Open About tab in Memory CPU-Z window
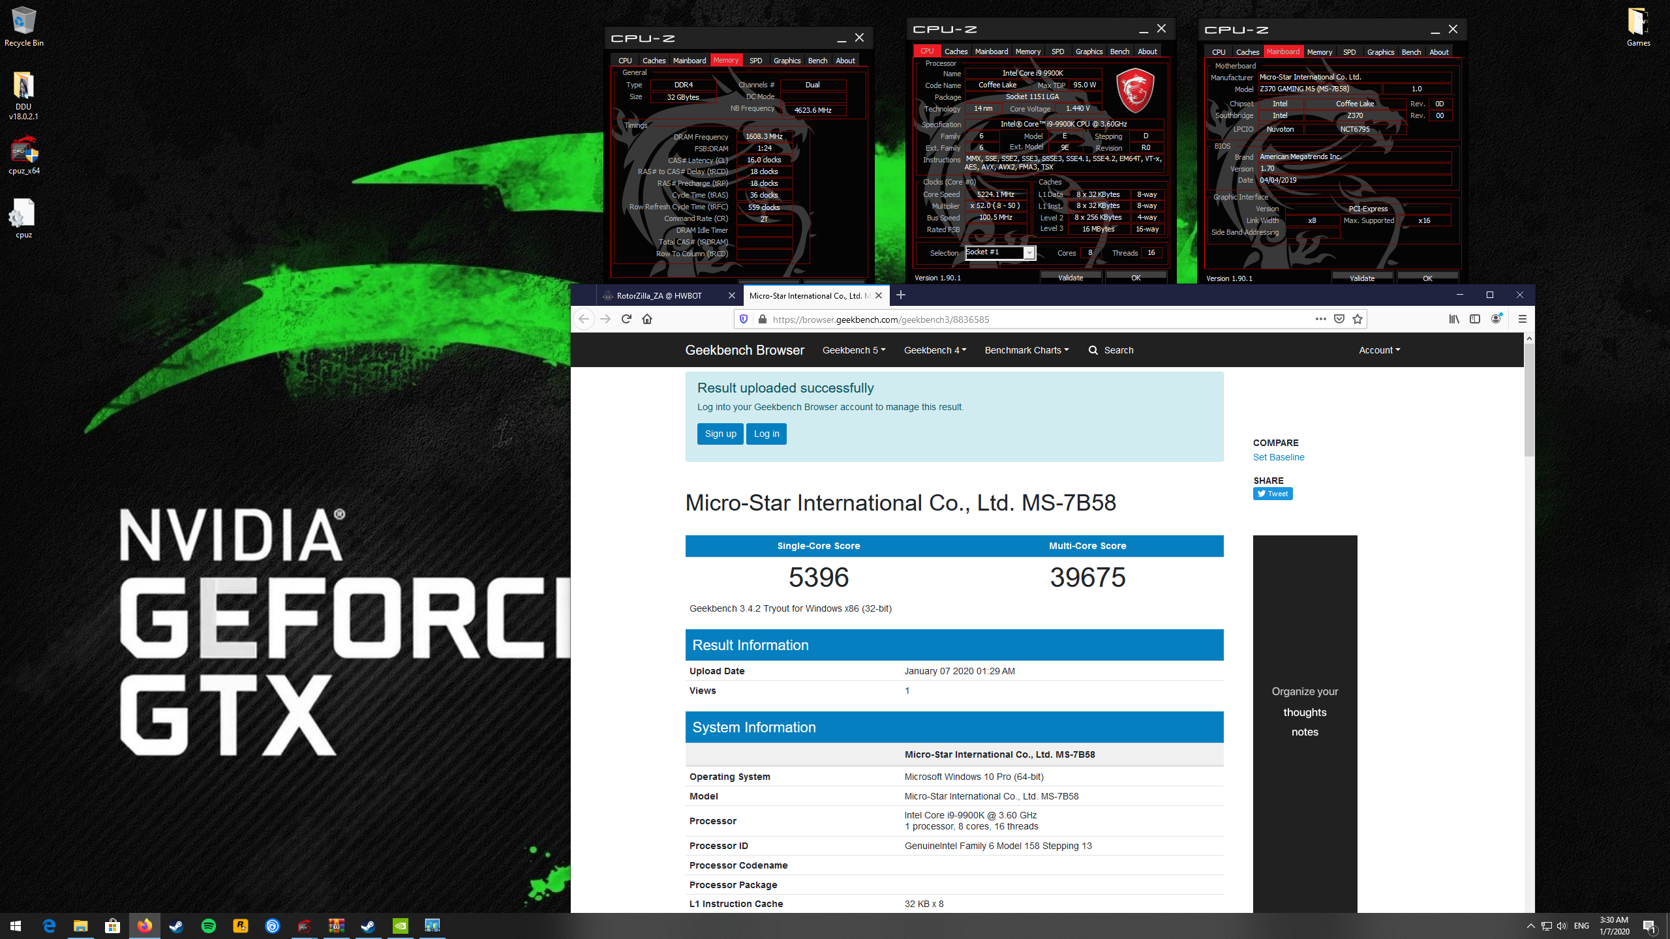This screenshot has width=1670, height=939. 845,61
